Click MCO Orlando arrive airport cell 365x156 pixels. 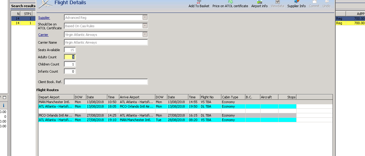click(137, 106)
